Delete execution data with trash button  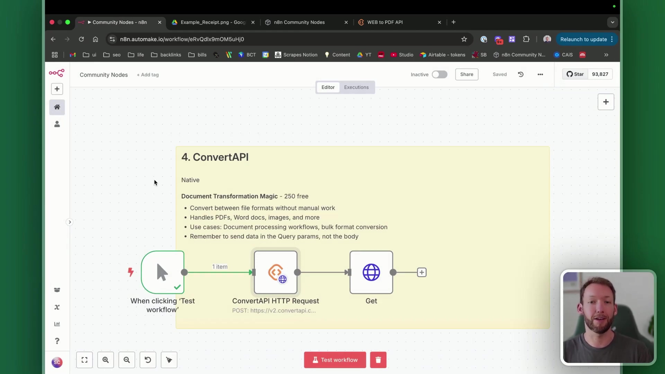coord(378,360)
